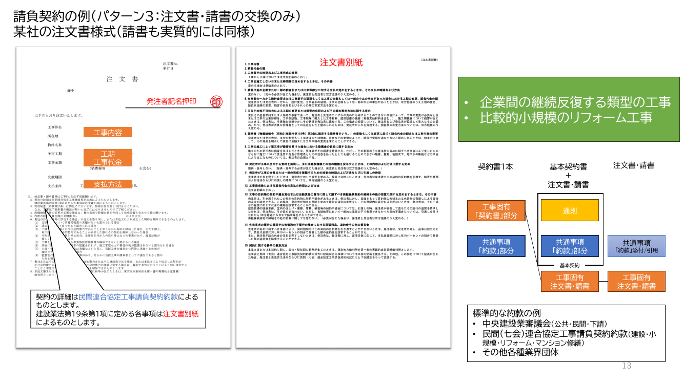Screen dimensions: 684x384
Task: Click the blue 共通事項 box under 契約書1本
Action: click(496, 246)
